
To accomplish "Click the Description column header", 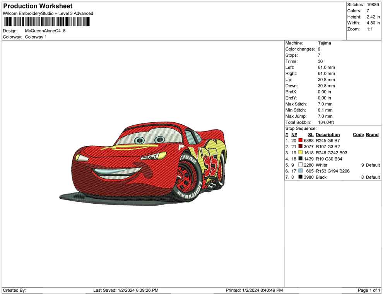I will [328, 135].
